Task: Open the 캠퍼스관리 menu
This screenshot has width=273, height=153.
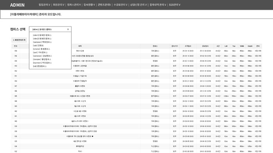Action: point(74,5)
